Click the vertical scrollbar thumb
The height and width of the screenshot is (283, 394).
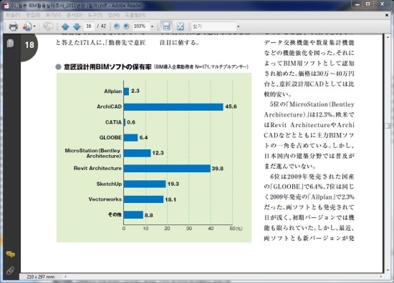(388, 126)
